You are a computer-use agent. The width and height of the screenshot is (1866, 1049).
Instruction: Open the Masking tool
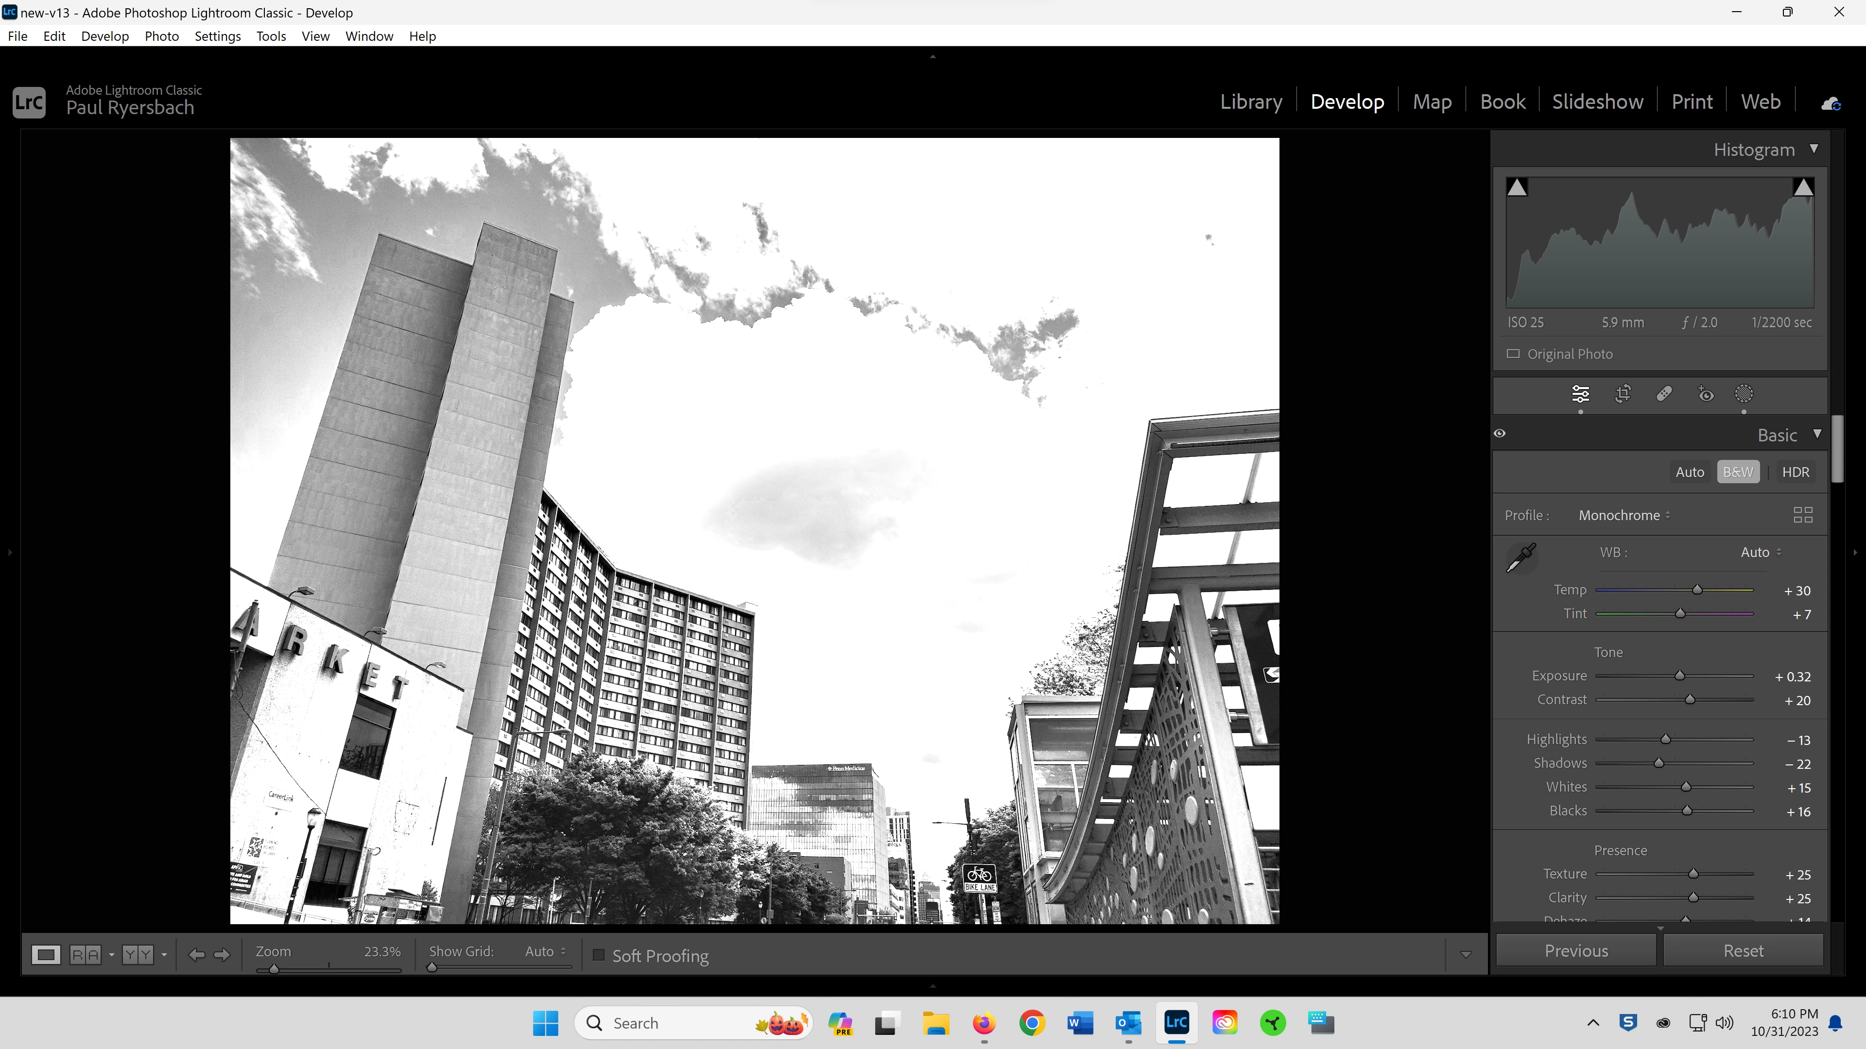pos(1744,394)
